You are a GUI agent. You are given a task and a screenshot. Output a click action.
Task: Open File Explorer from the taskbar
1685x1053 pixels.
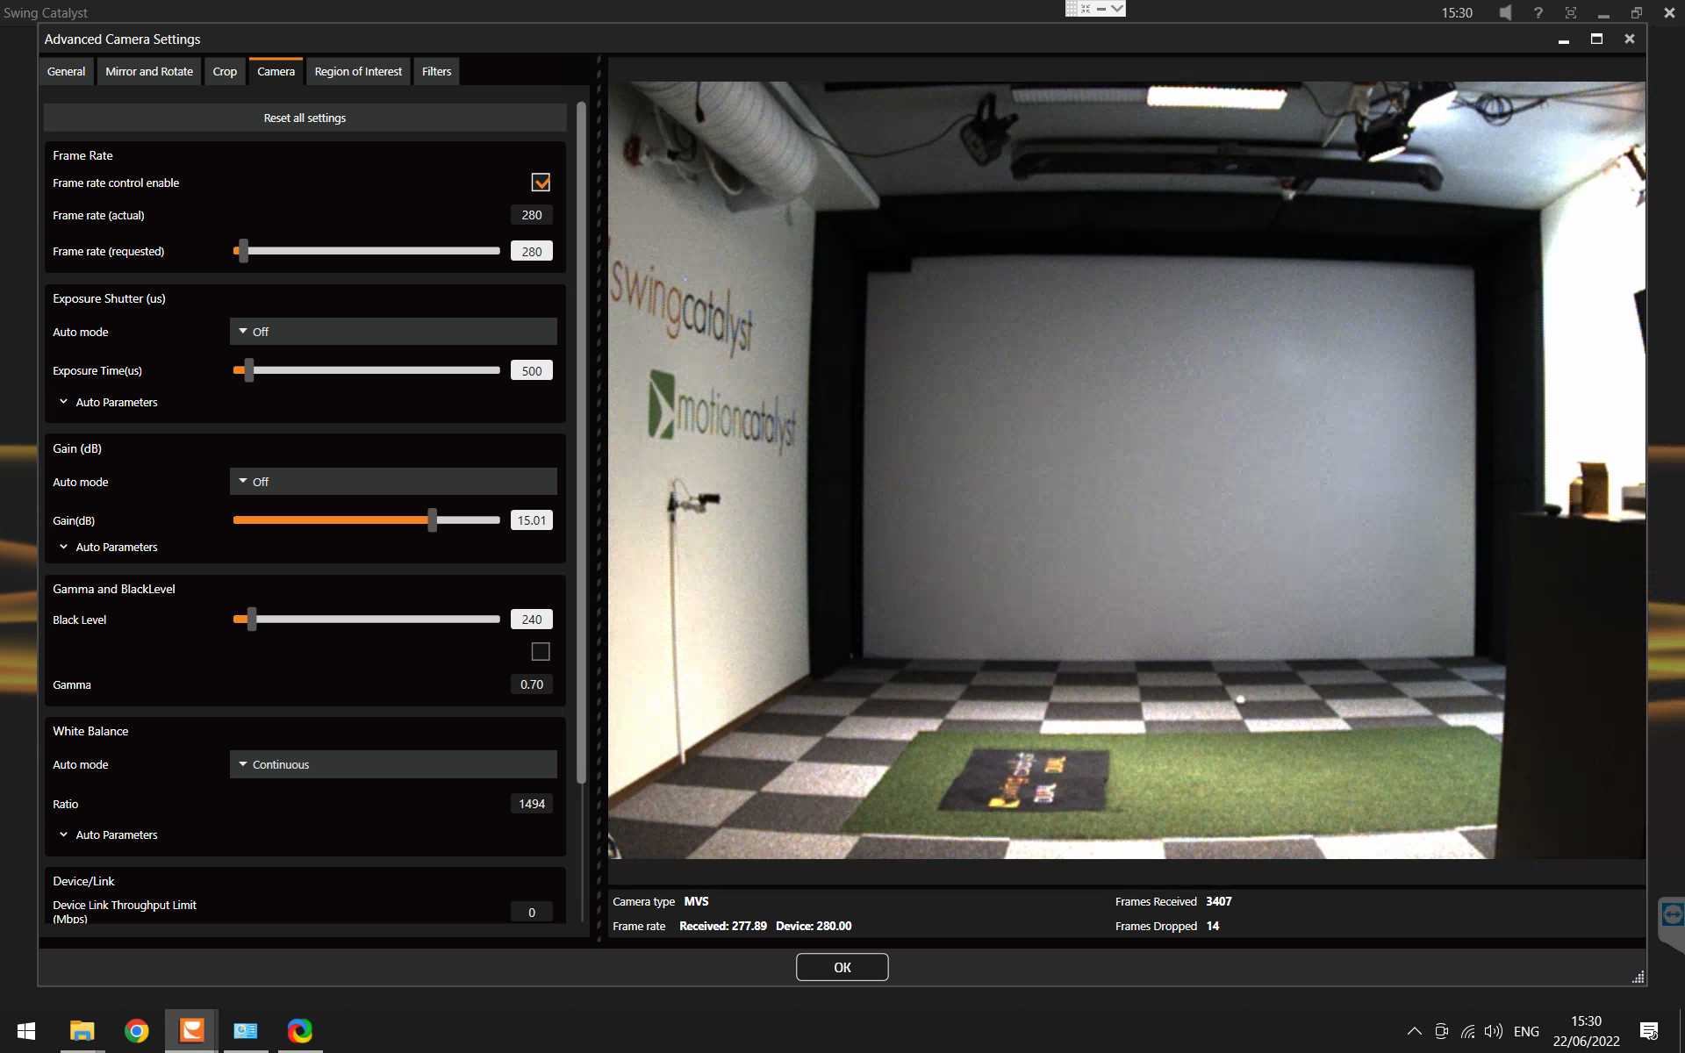click(82, 1030)
